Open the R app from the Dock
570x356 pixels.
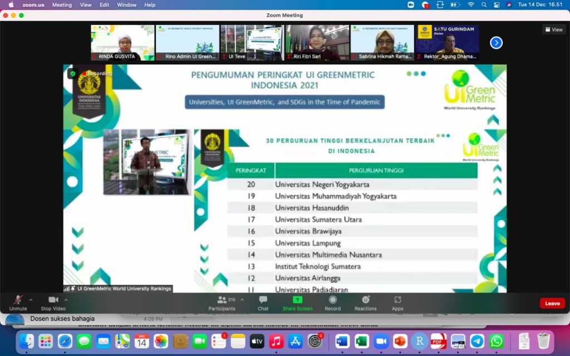pyautogui.click(x=420, y=342)
